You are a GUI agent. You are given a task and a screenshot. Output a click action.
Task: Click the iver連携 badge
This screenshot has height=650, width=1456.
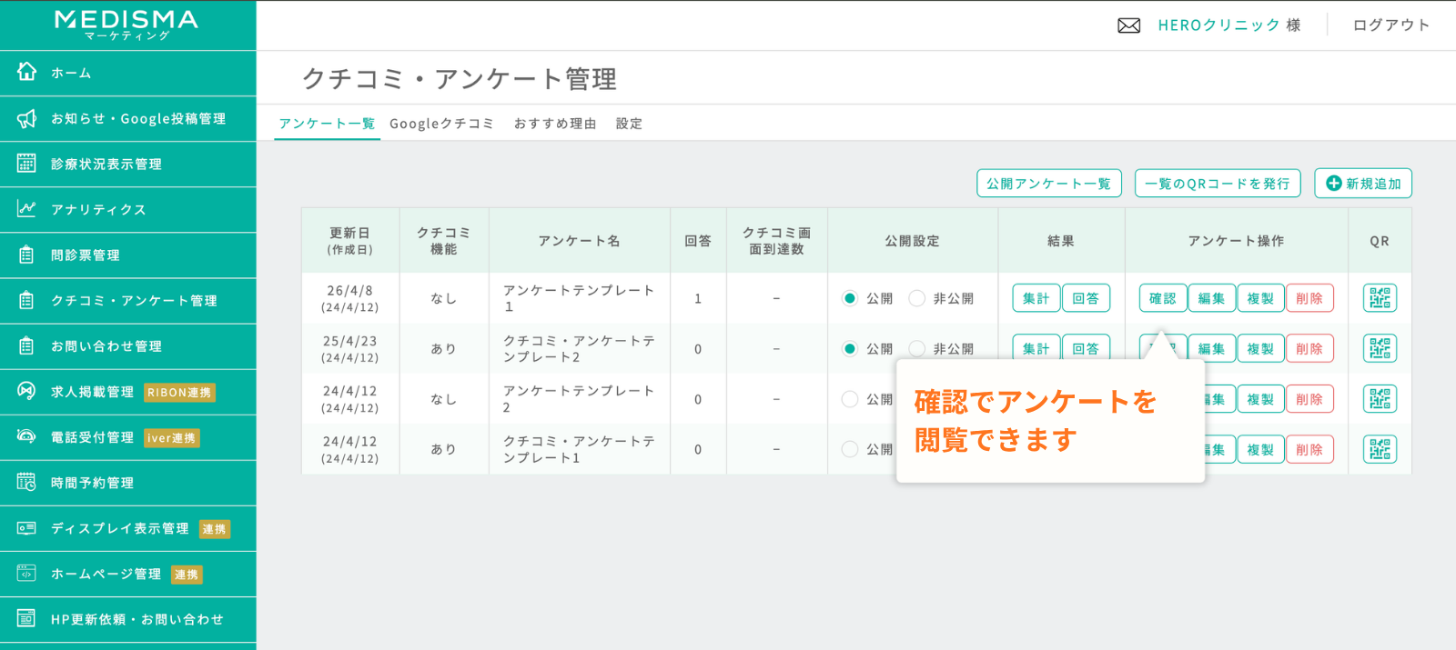tap(172, 438)
